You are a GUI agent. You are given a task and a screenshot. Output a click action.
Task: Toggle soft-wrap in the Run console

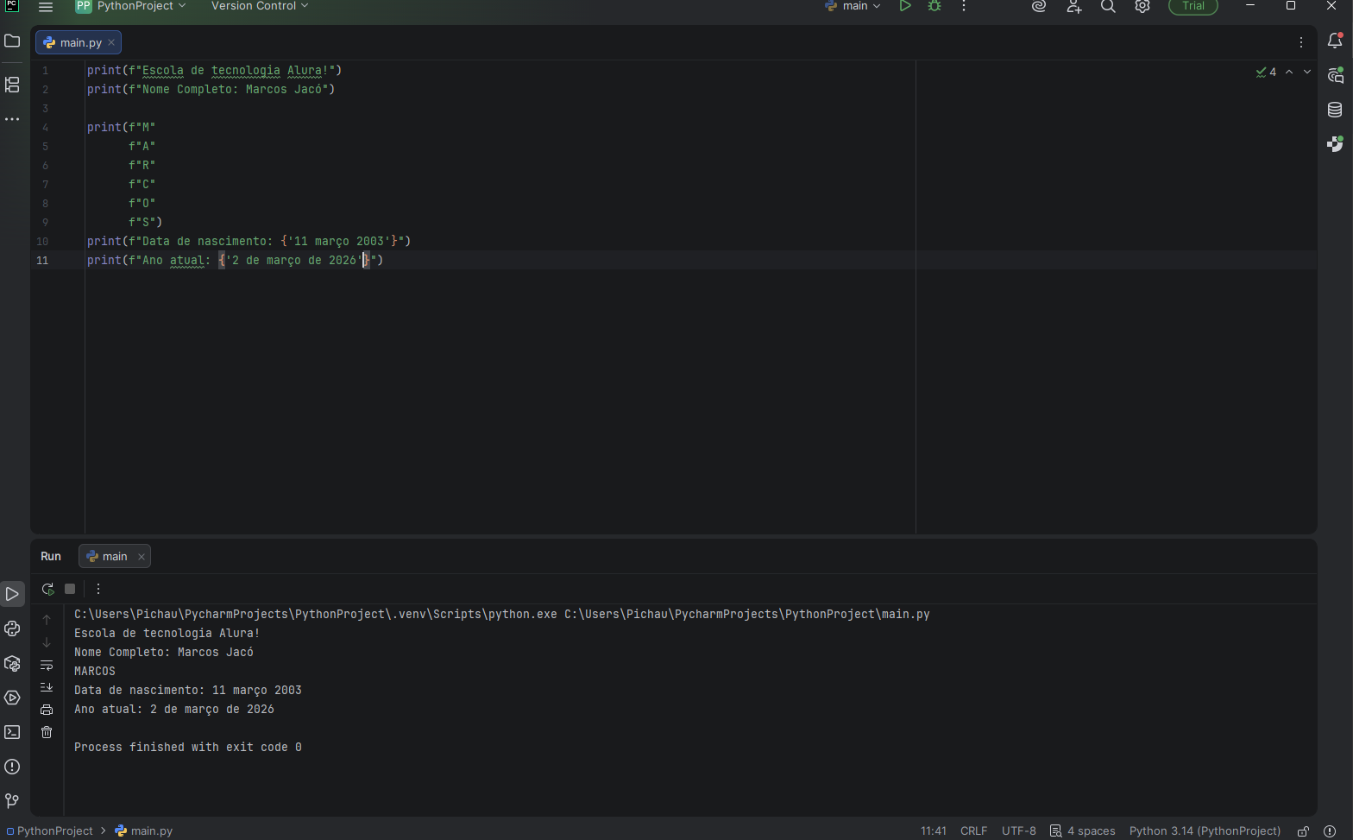47,665
